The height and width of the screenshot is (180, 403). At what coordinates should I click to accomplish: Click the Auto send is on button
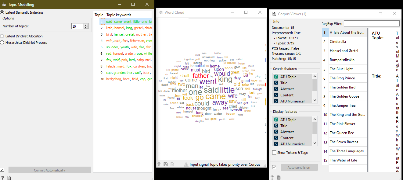299,167
